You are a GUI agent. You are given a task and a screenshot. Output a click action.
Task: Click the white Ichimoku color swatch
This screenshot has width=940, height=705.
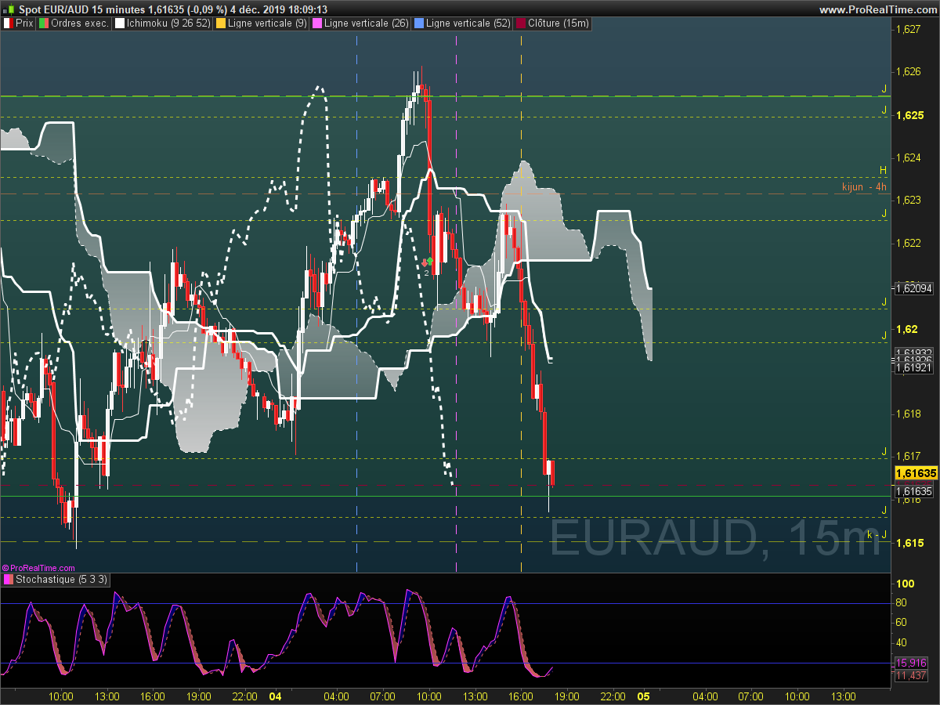(120, 23)
